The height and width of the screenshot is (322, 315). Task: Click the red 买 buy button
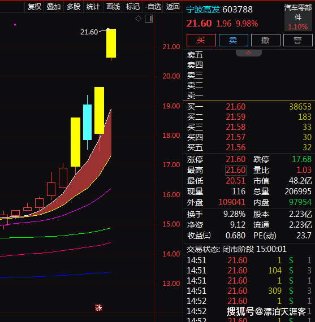(201, 40)
